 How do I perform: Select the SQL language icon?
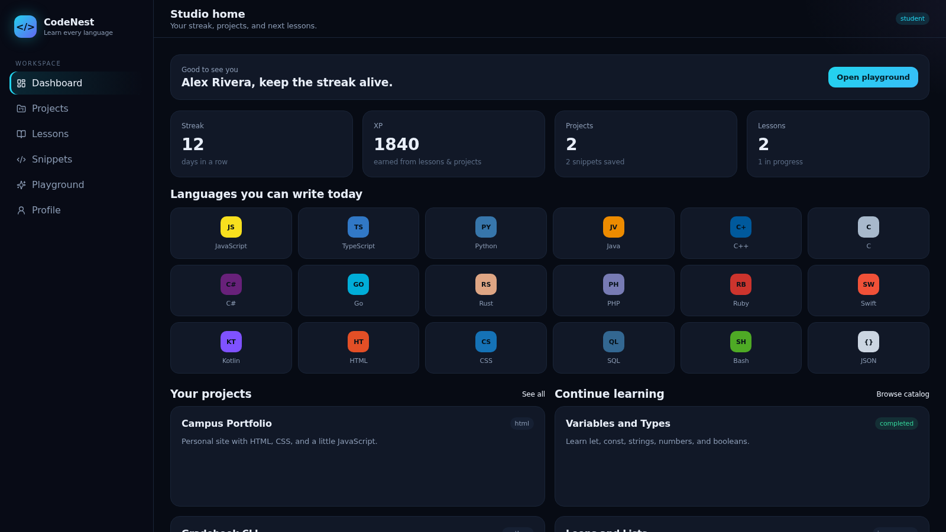click(x=614, y=342)
